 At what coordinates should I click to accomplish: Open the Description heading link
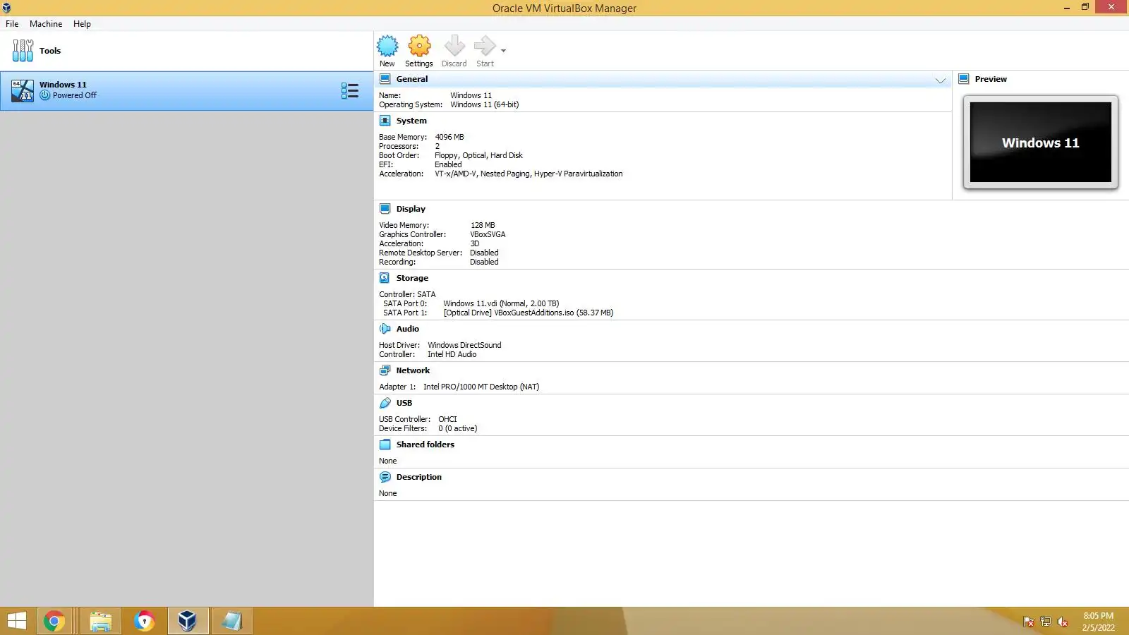click(x=419, y=477)
